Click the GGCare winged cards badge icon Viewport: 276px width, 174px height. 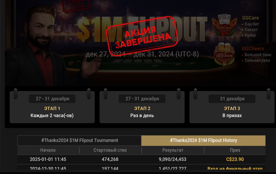(x=224, y=25)
